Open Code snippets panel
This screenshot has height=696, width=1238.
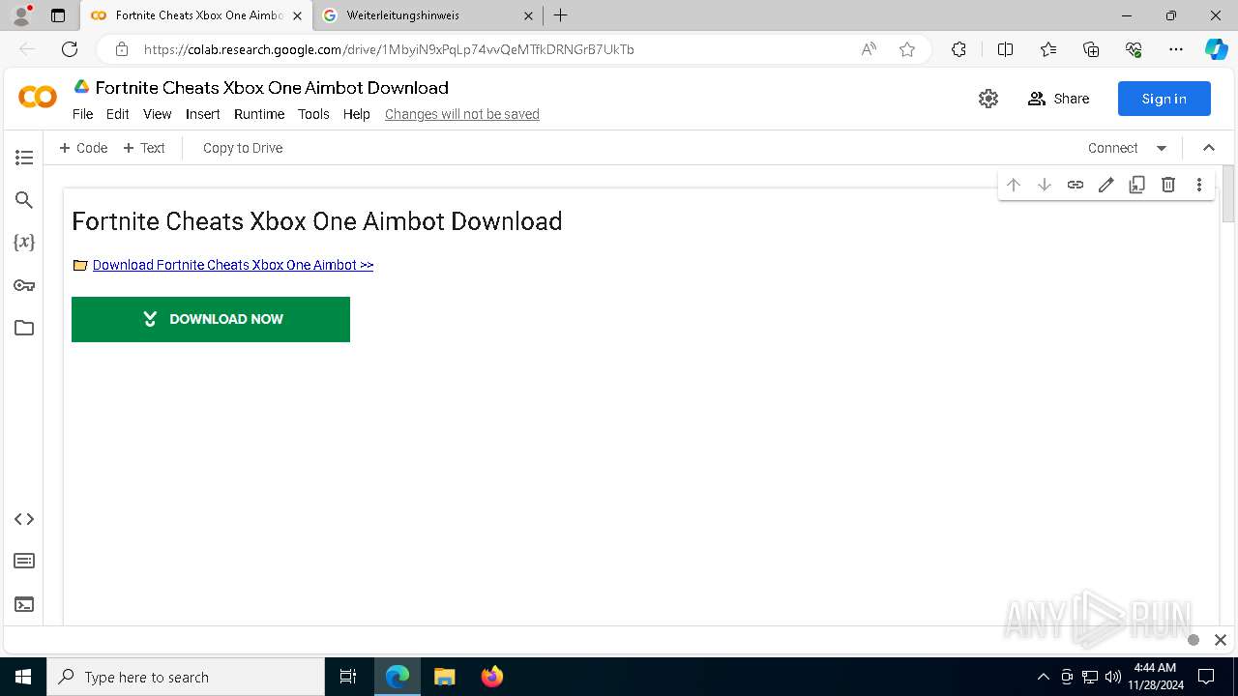point(24,519)
